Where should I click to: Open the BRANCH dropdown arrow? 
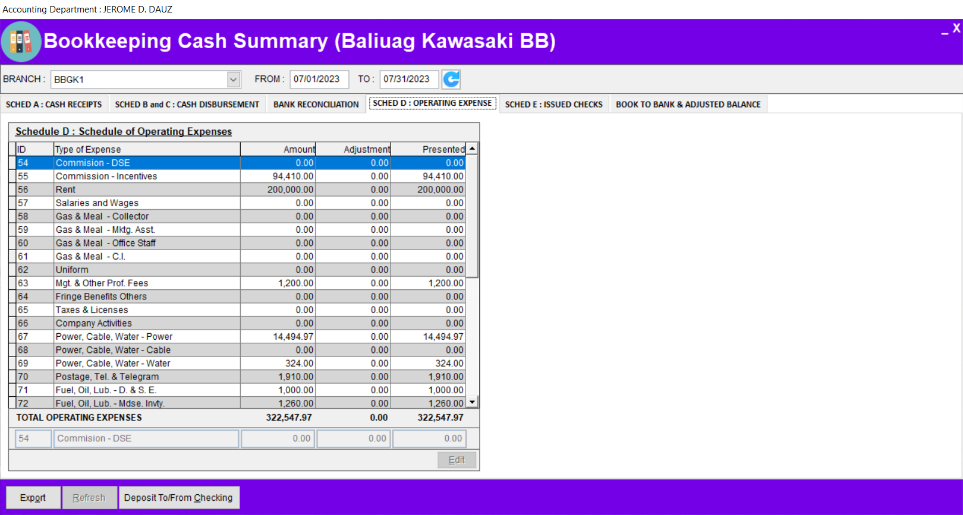pyautogui.click(x=234, y=79)
